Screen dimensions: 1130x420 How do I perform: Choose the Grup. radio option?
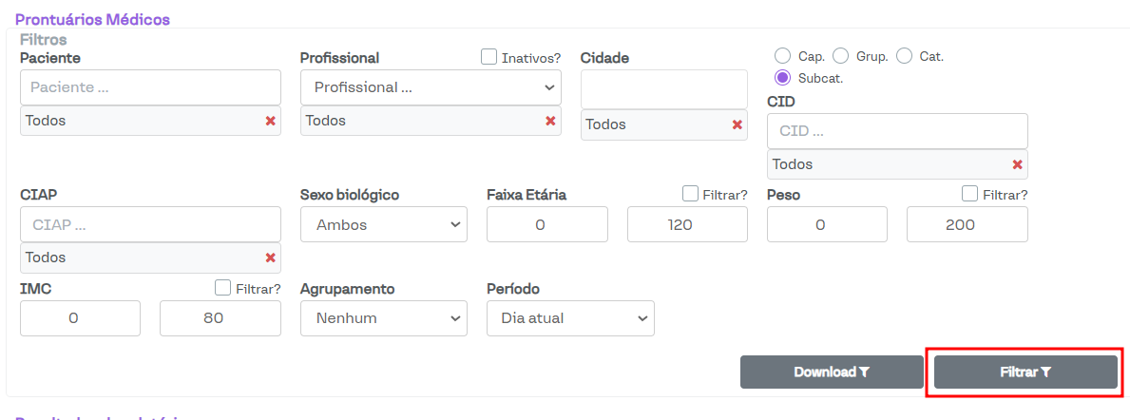[840, 56]
